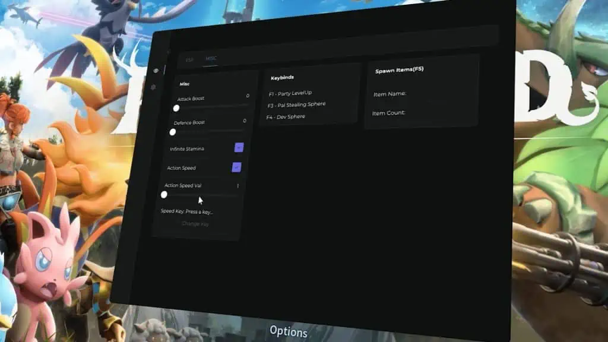Open the Options game menu entry
This screenshot has height=342, width=608.
tap(289, 332)
